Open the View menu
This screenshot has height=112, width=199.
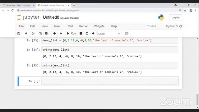coord(45,26)
